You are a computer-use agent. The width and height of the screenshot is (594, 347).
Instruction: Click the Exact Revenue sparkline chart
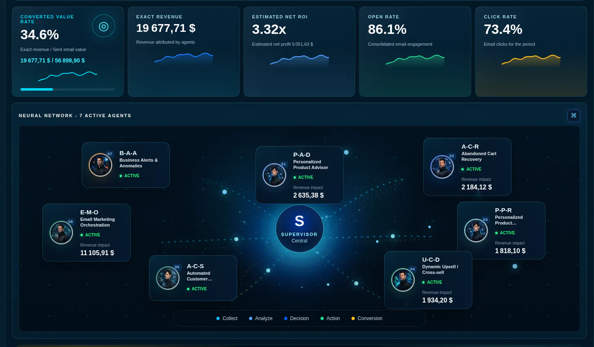pyautogui.click(x=184, y=59)
